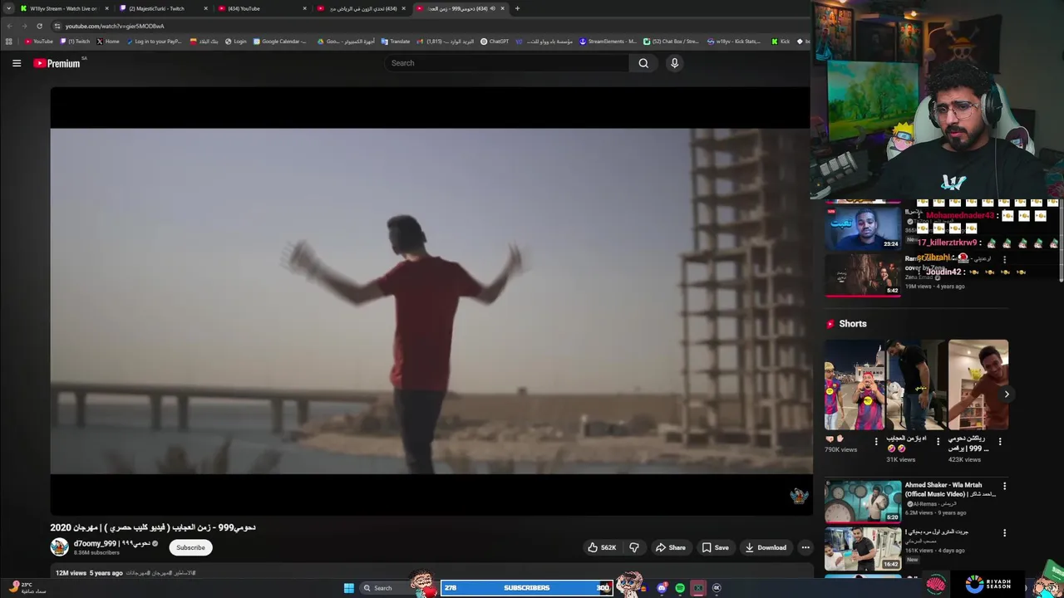Image resolution: width=1064 pixels, height=598 pixels.
Task: Open the tab search dropdown arrow
Action: [9, 8]
